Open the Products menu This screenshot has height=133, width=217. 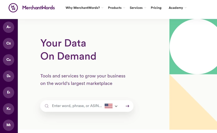115,8
